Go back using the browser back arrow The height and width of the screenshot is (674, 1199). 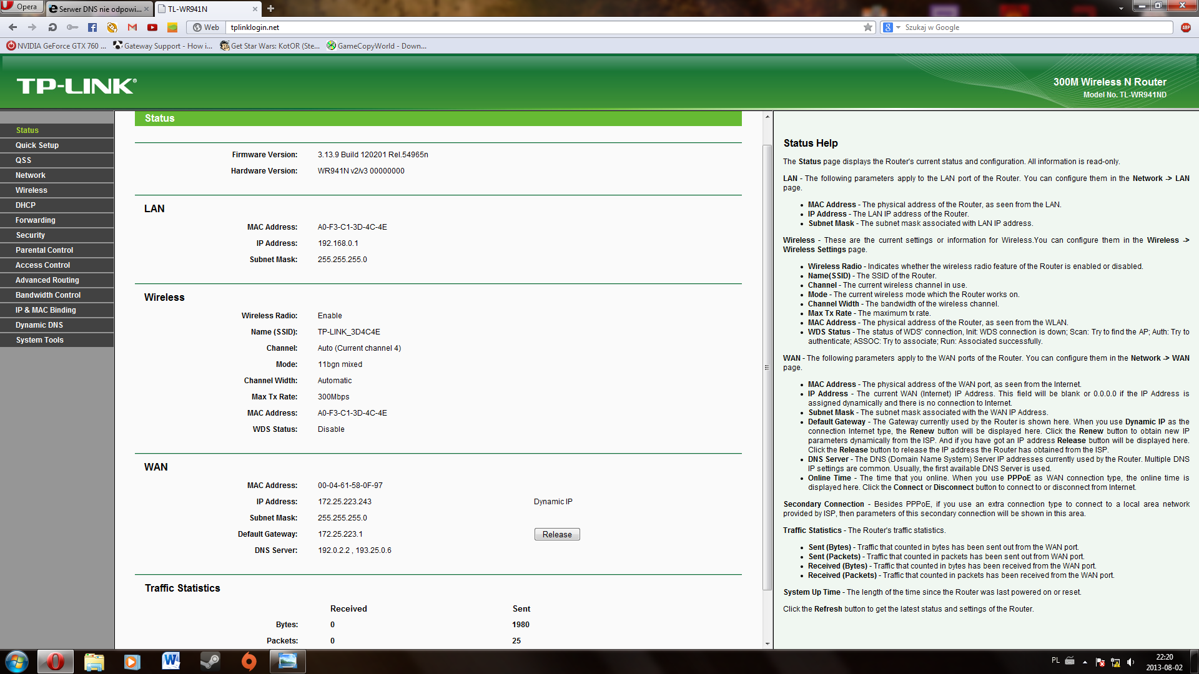tap(12, 27)
